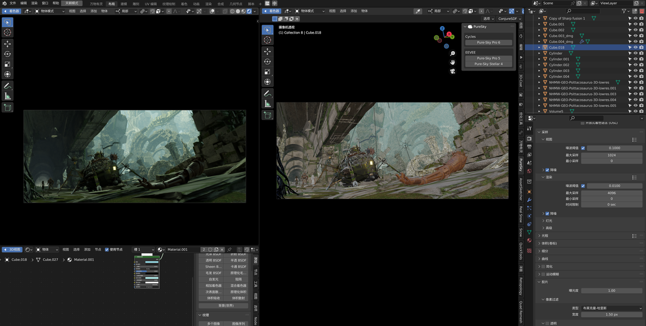Switch to the 几何节点 workspace tab

(x=236, y=4)
